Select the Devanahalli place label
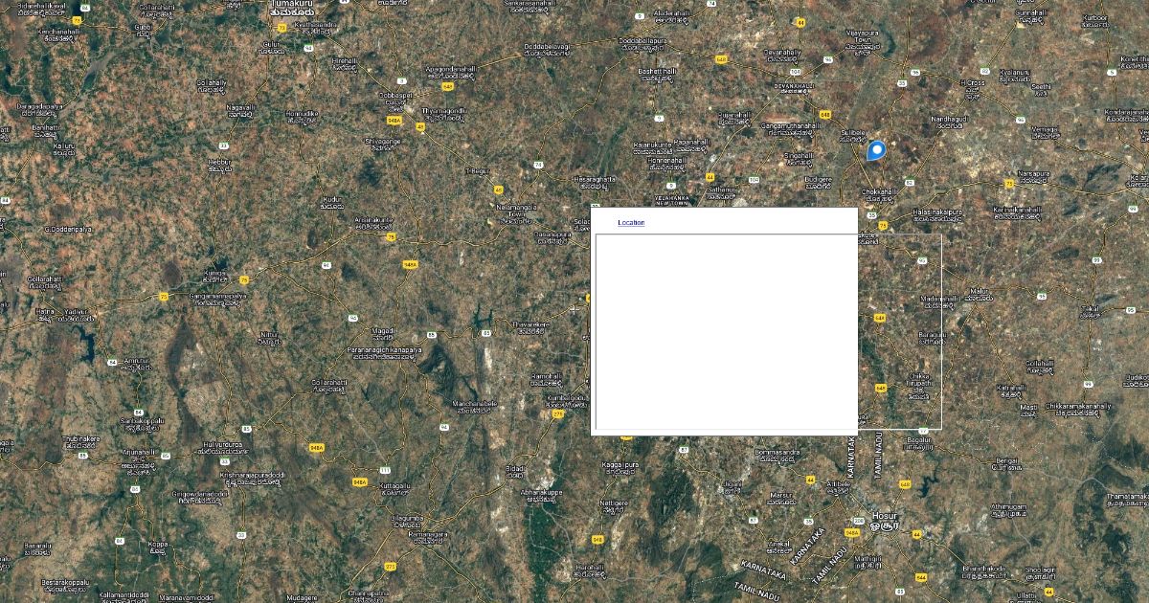Screen dimensions: 1149x603 pos(794,86)
